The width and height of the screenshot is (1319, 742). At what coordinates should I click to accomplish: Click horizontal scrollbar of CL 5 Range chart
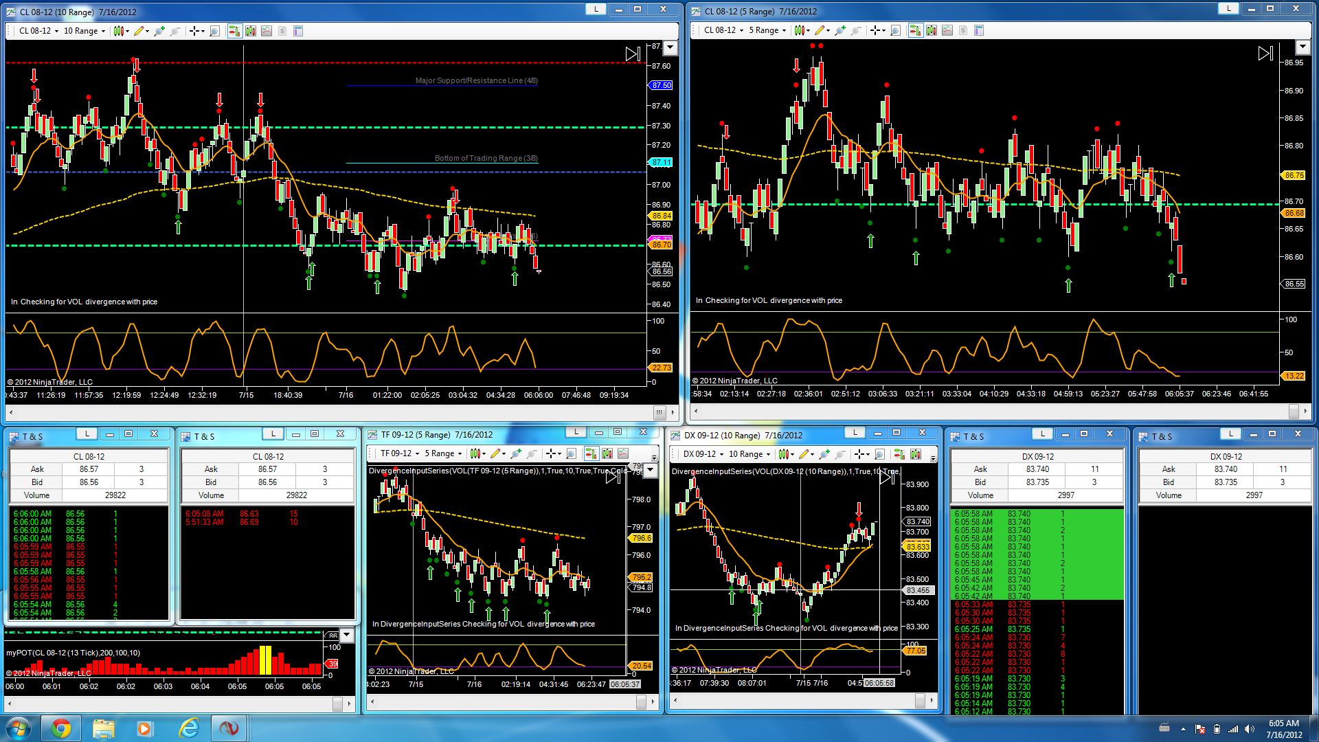[1000, 412]
